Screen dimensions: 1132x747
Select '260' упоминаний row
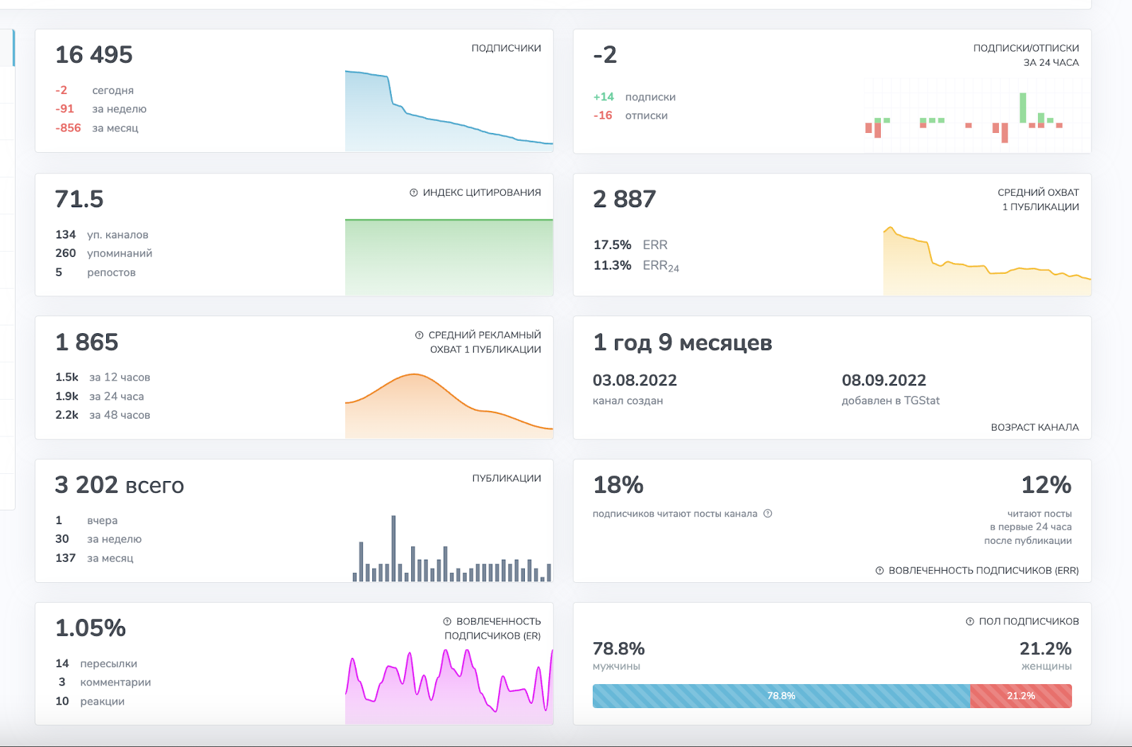[x=103, y=253]
